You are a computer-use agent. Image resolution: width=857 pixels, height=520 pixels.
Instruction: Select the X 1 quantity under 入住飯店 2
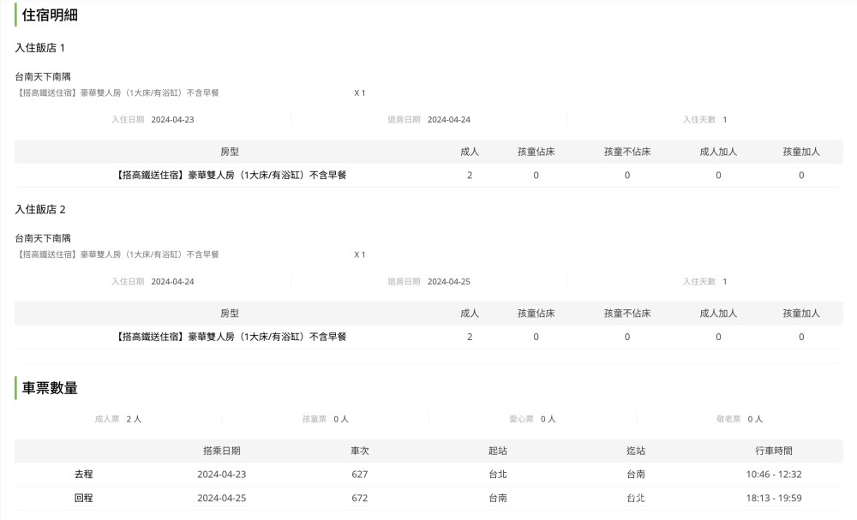[x=360, y=254]
